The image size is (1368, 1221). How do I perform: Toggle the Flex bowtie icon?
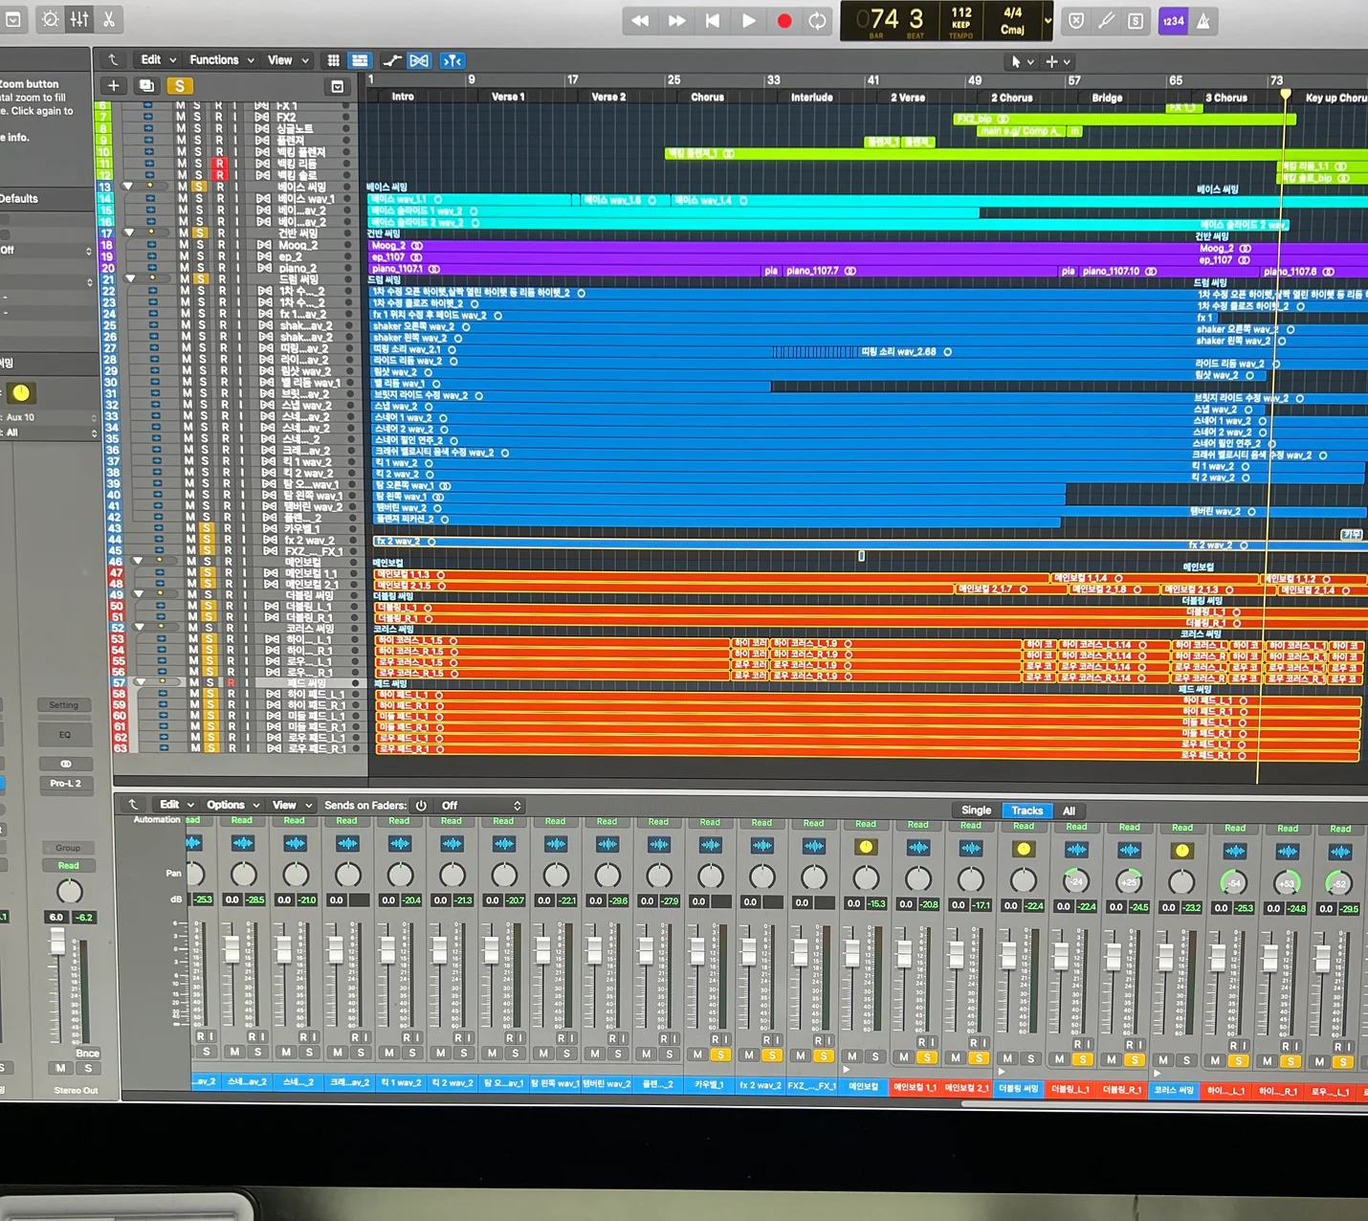point(419,60)
